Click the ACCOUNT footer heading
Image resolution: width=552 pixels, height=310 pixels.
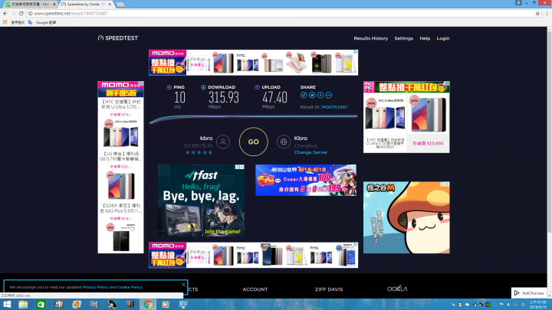click(x=255, y=289)
